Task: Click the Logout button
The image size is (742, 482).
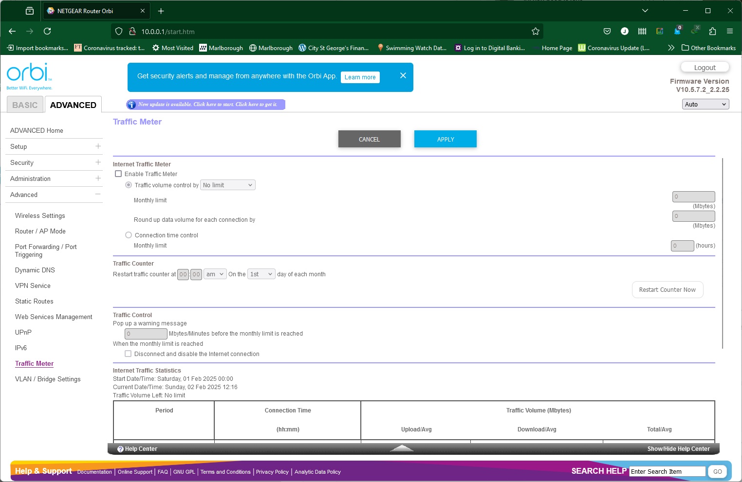Action: tap(705, 67)
